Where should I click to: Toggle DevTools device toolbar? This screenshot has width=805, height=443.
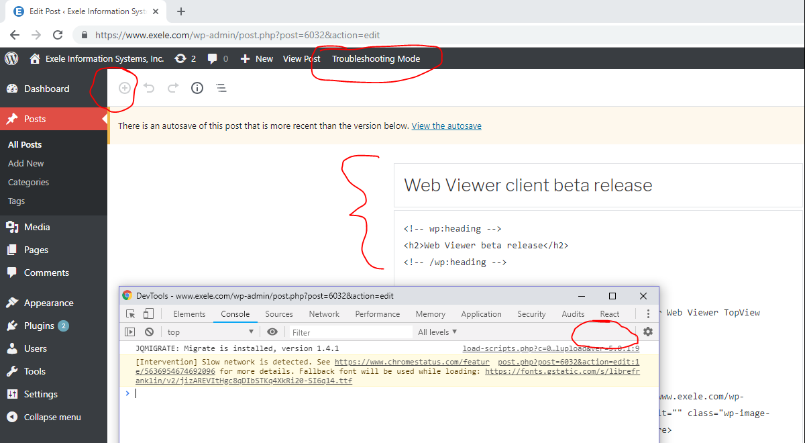148,313
